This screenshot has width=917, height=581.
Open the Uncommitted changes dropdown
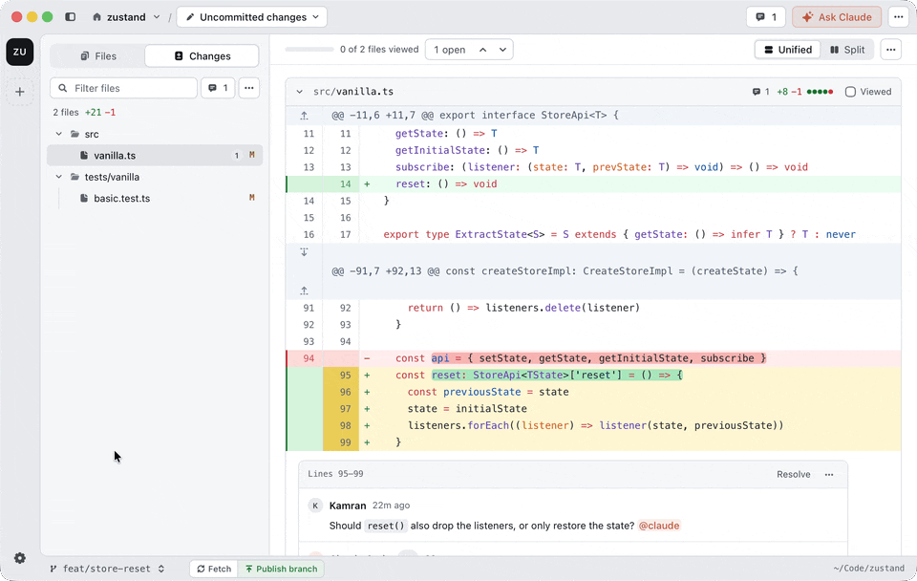(252, 17)
